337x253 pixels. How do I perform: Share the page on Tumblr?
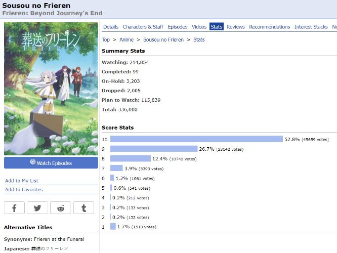point(83,207)
